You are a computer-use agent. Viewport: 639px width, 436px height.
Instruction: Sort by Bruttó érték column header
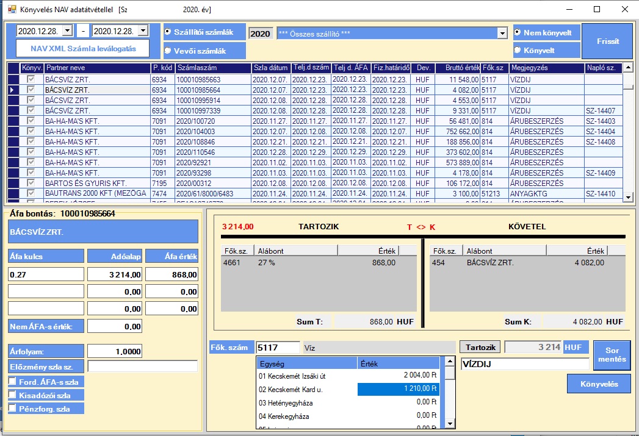tap(459, 68)
